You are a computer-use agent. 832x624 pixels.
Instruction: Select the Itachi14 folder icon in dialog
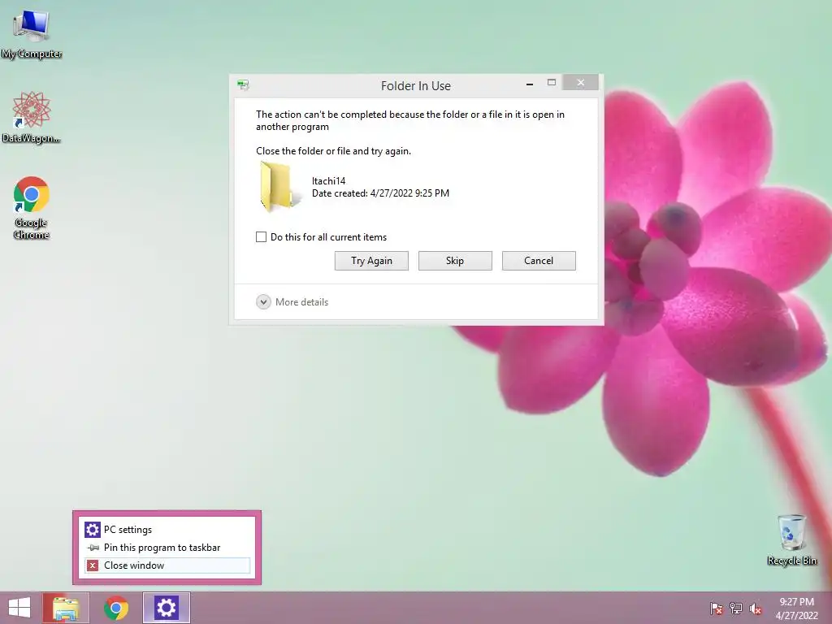coord(279,187)
